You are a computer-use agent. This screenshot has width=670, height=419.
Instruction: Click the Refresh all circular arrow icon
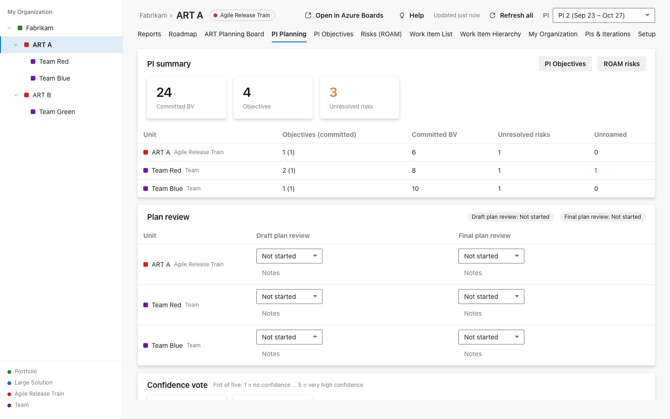click(x=492, y=15)
